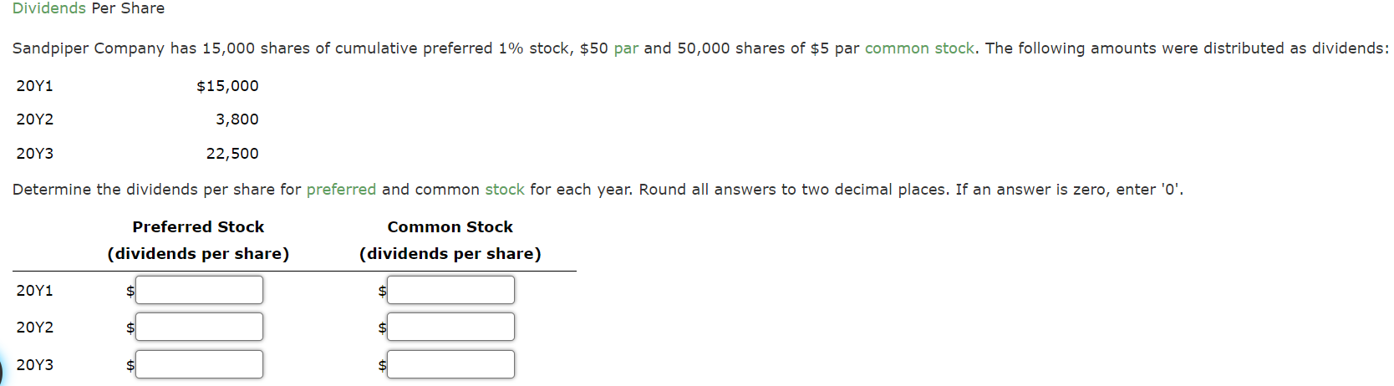Screen dimensions: 1394x386
Task: Click the 20Y3 Preferred Stock input box
Action: tap(199, 364)
